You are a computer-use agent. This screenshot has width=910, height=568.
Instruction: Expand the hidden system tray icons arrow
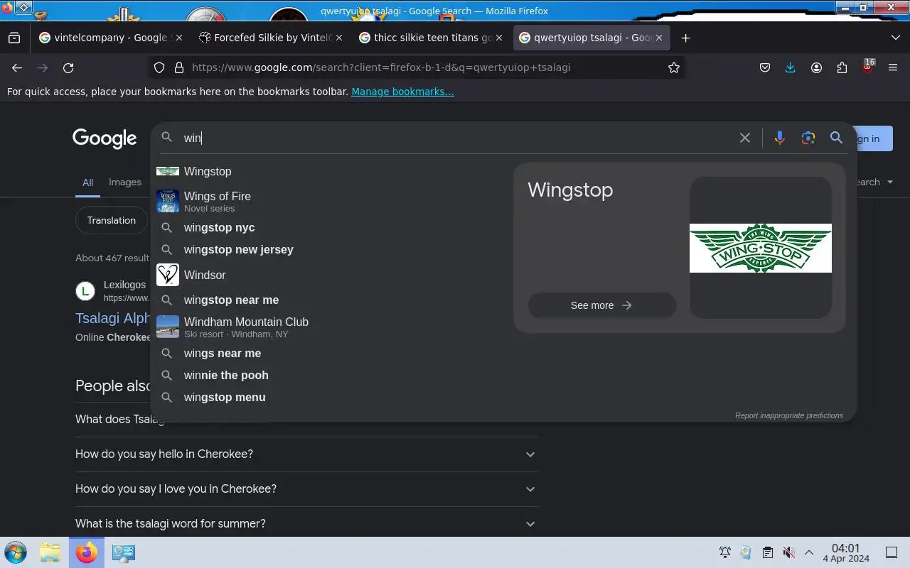coord(809,552)
